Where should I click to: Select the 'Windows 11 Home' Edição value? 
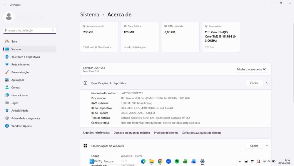pos(131,156)
